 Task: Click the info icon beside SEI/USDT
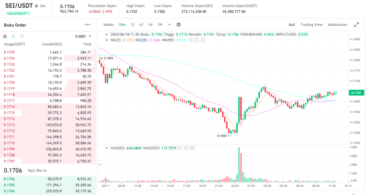click(x=36, y=6)
